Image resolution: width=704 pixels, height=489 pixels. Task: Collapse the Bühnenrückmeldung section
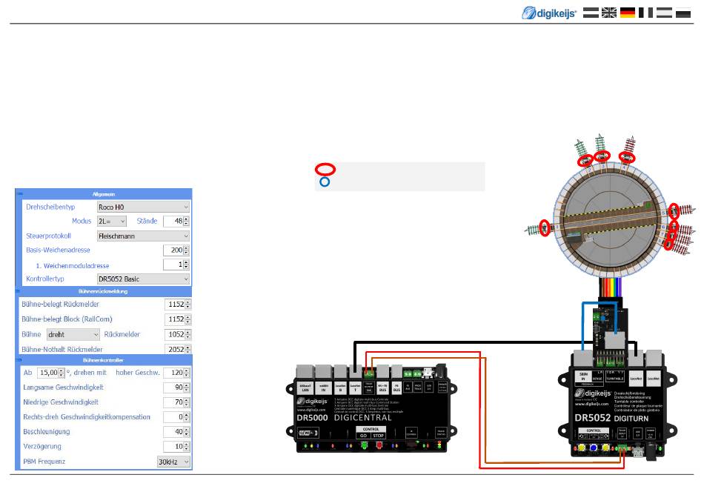click(x=19, y=291)
